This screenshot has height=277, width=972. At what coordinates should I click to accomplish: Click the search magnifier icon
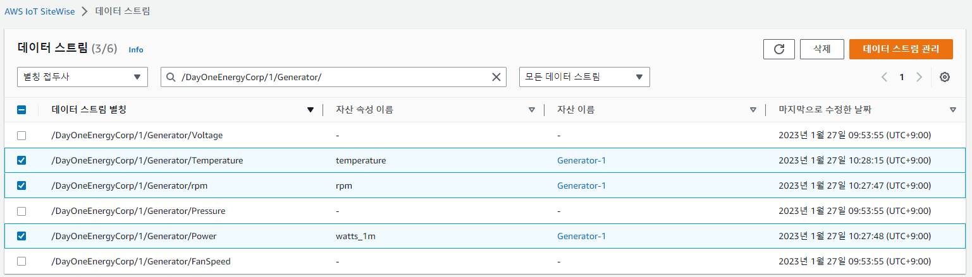[171, 77]
